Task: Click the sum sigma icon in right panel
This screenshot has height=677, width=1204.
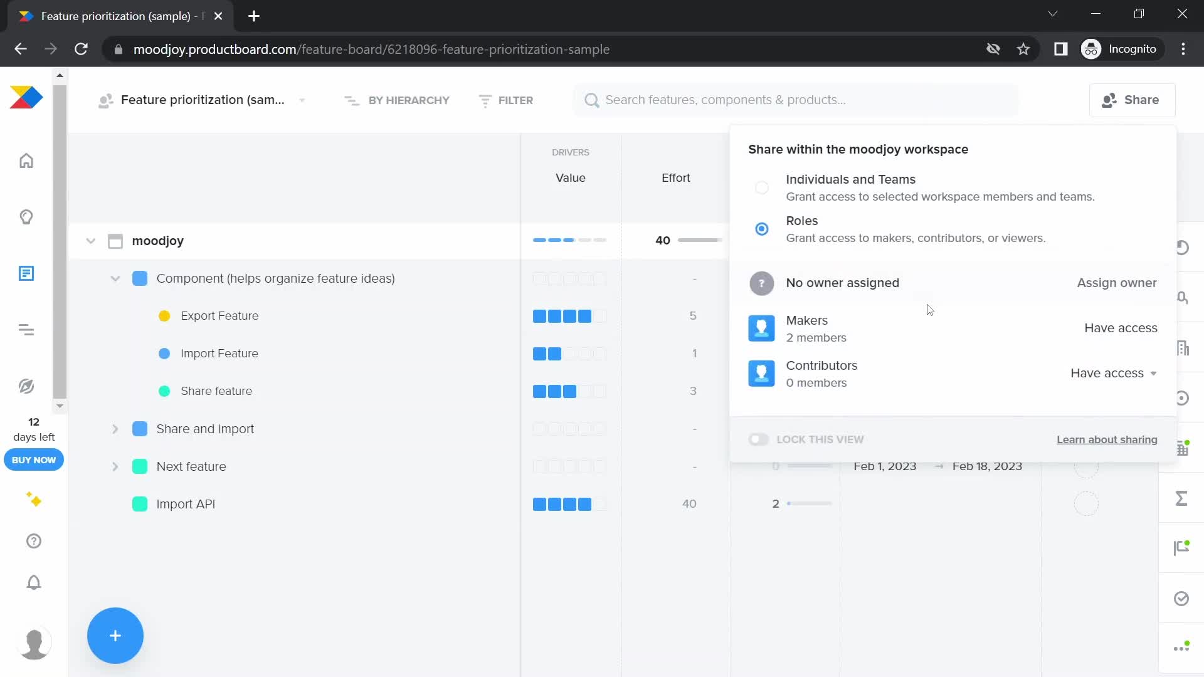Action: (x=1181, y=498)
